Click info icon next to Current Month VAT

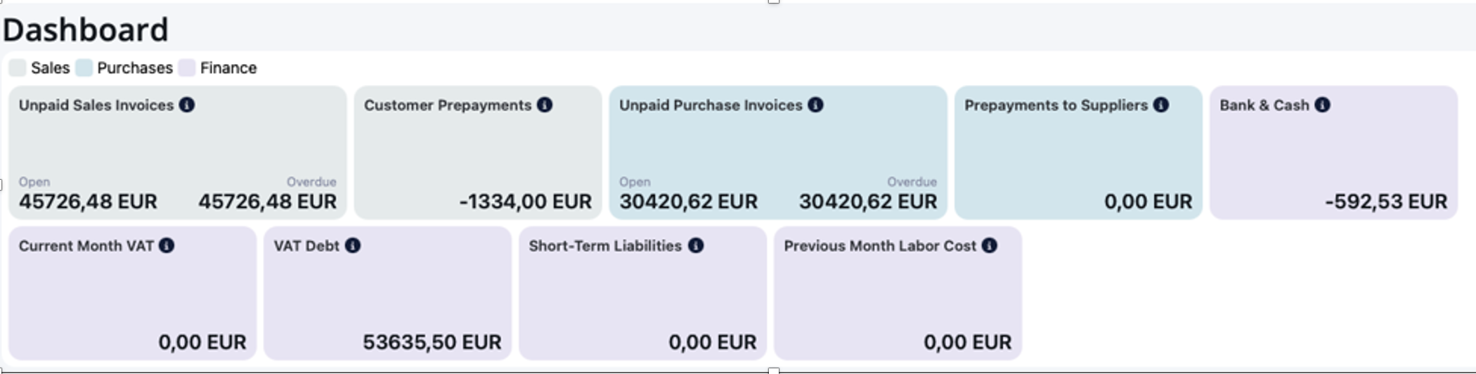point(167,245)
